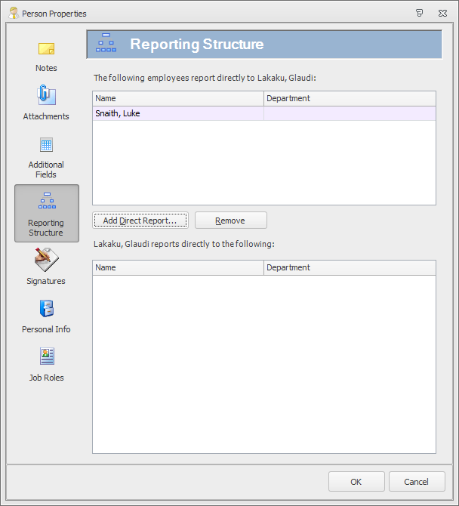Sort direct reports by Department column
This screenshot has width=459, height=506.
tap(350, 98)
